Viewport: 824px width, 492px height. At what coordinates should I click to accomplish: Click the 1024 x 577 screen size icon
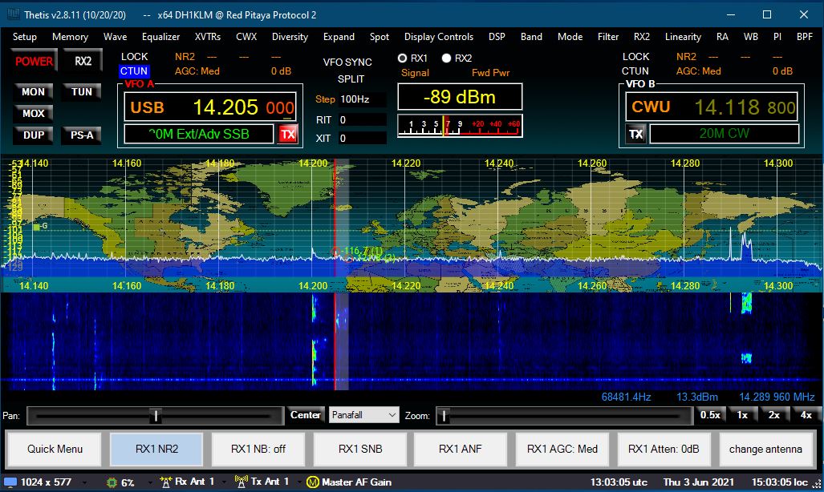coord(12,482)
